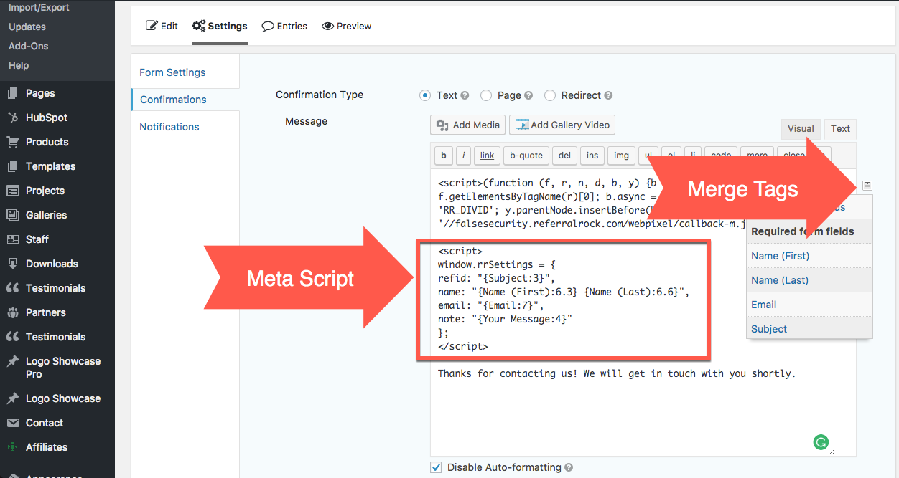
Task: Click the Downloads icon in sidebar
Action: click(x=12, y=264)
